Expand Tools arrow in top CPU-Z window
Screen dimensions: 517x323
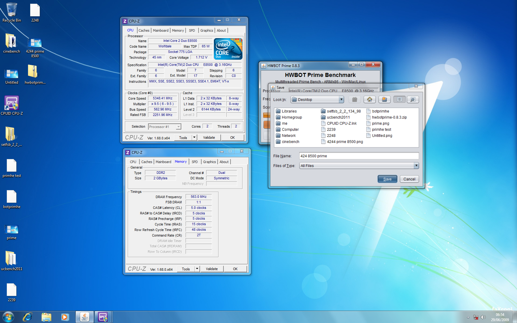point(194,138)
